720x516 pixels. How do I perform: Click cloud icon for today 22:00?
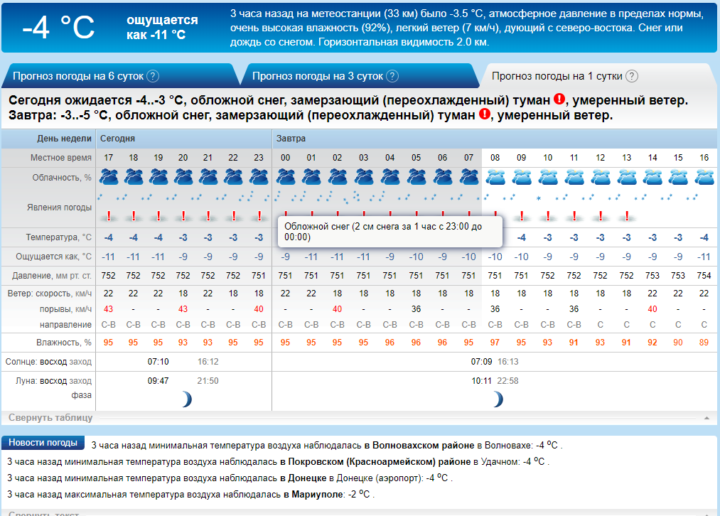coord(233,177)
